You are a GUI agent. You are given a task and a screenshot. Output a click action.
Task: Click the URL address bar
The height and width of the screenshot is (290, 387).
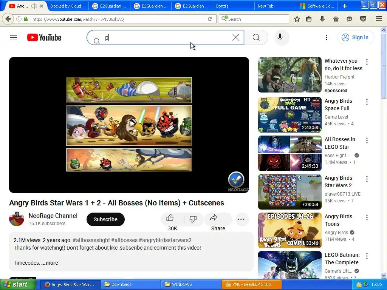point(118,19)
